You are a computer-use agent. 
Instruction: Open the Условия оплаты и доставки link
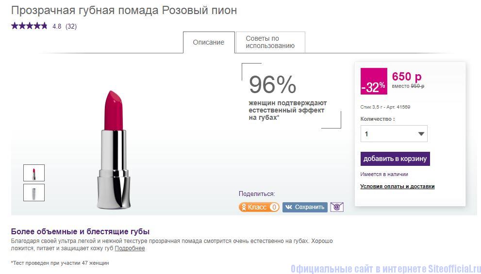397,186
